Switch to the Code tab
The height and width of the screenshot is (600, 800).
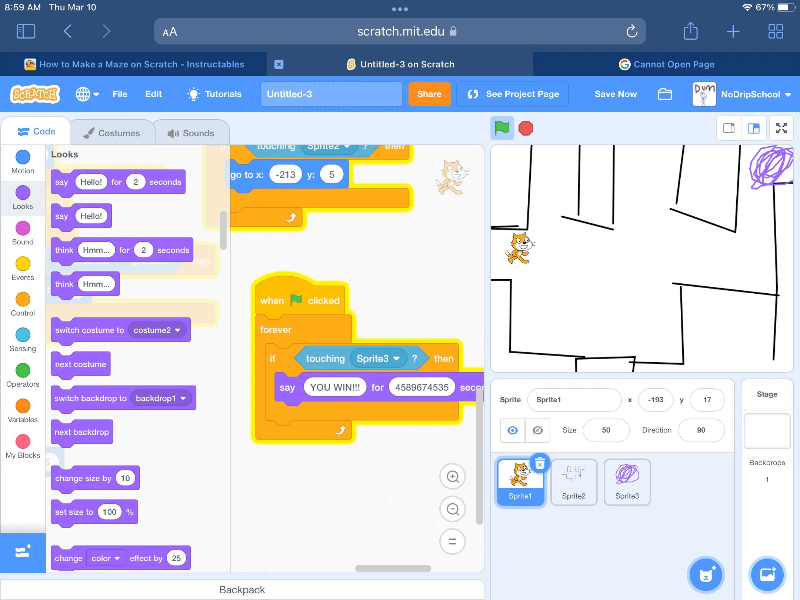click(36, 131)
